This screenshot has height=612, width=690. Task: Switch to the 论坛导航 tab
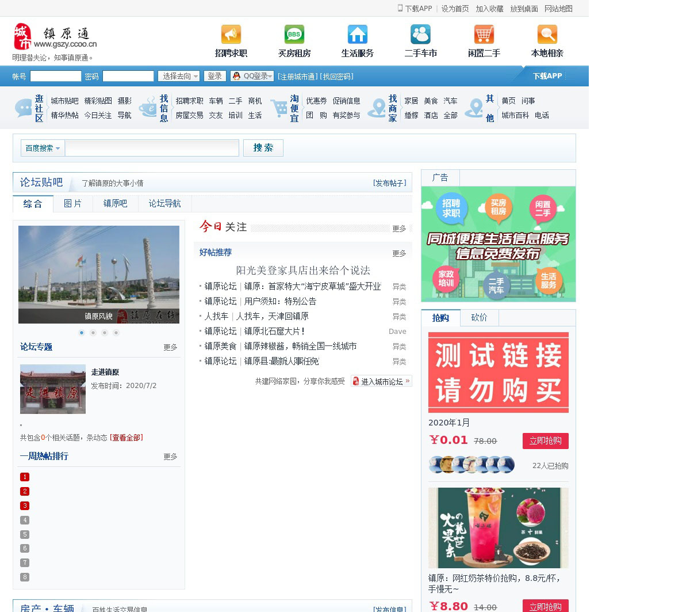pos(165,204)
